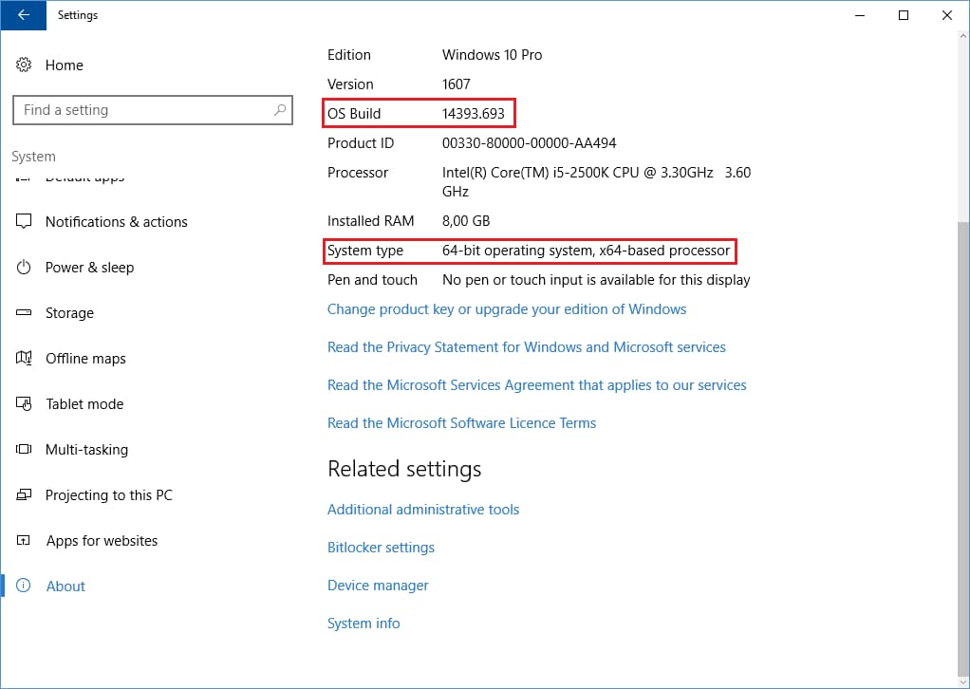Click the Home gear icon
This screenshot has height=689, width=970.
25,65
